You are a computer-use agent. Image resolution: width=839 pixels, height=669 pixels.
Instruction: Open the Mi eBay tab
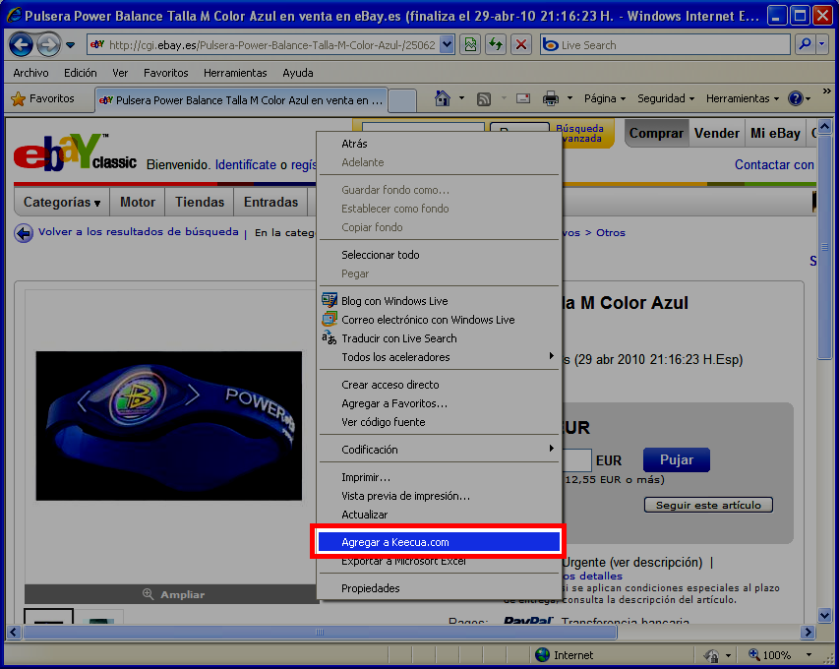coord(775,133)
